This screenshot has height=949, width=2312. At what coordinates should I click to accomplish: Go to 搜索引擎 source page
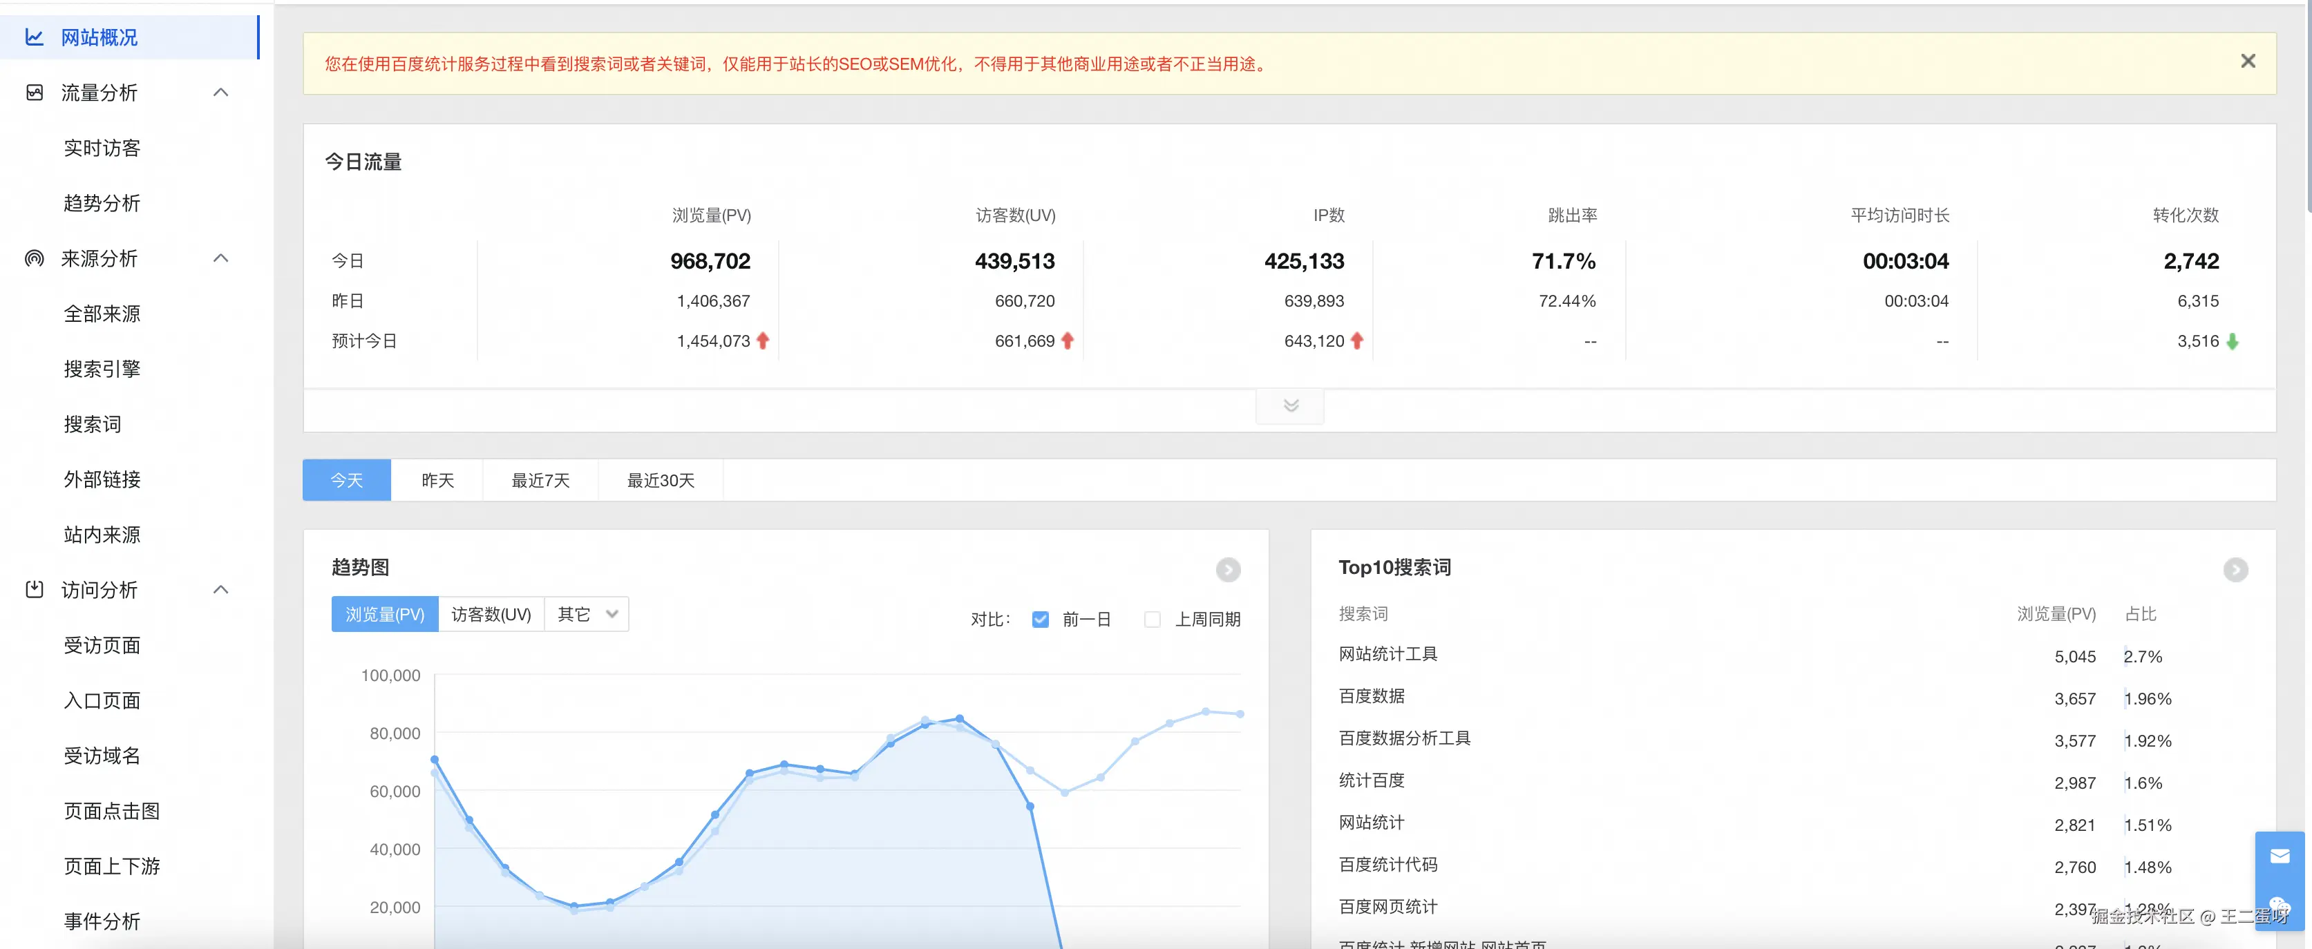102,369
